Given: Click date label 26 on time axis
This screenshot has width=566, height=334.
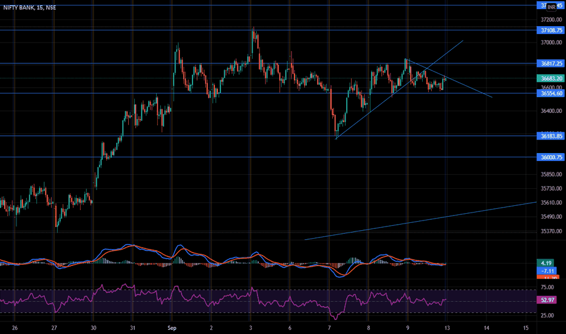Looking at the screenshot, I should 15,328.
